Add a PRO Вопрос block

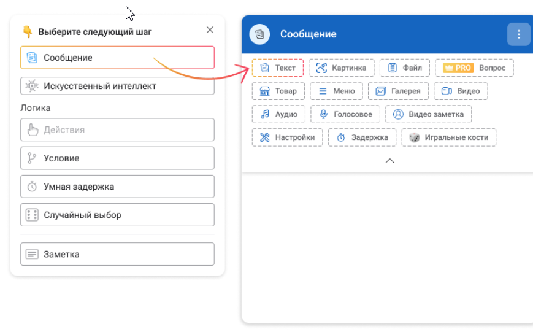pyautogui.click(x=474, y=68)
